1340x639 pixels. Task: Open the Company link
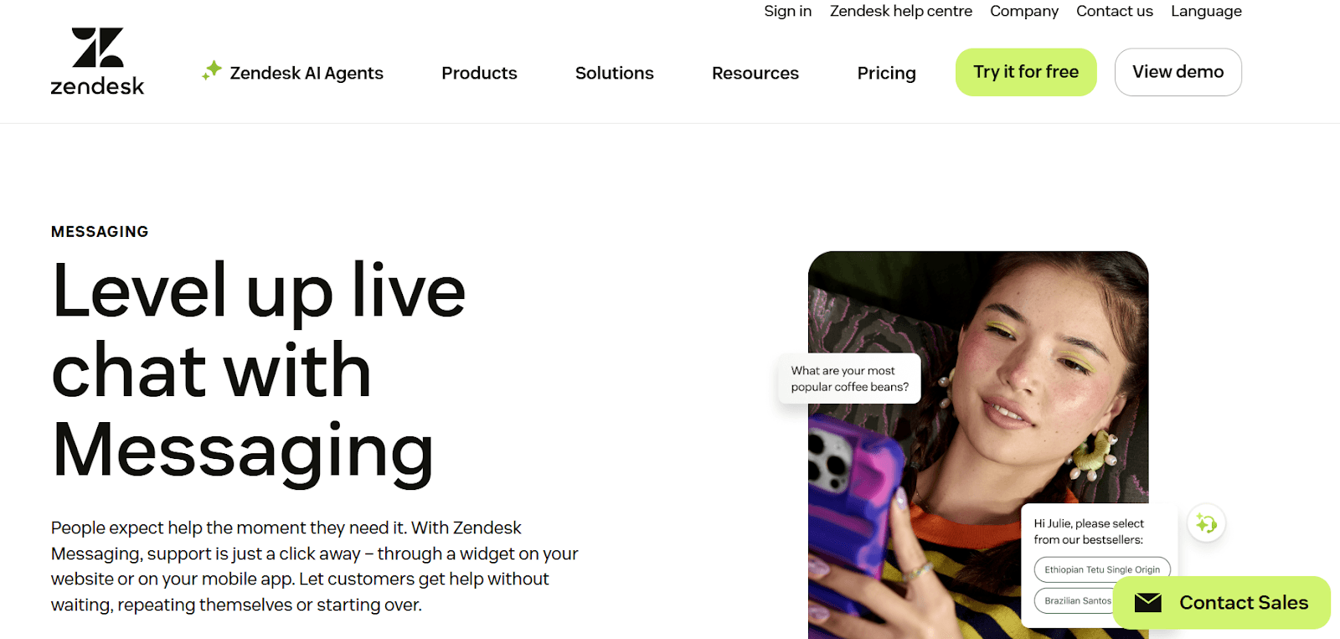pos(1024,11)
